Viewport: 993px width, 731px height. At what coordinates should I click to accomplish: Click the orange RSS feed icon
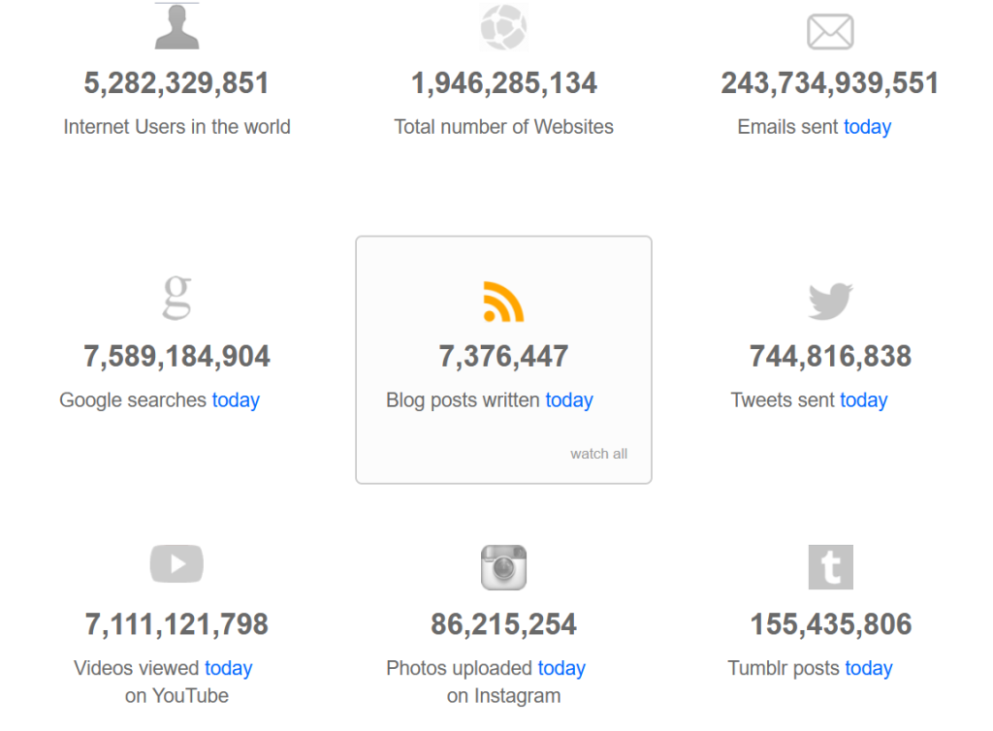point(503,302)
